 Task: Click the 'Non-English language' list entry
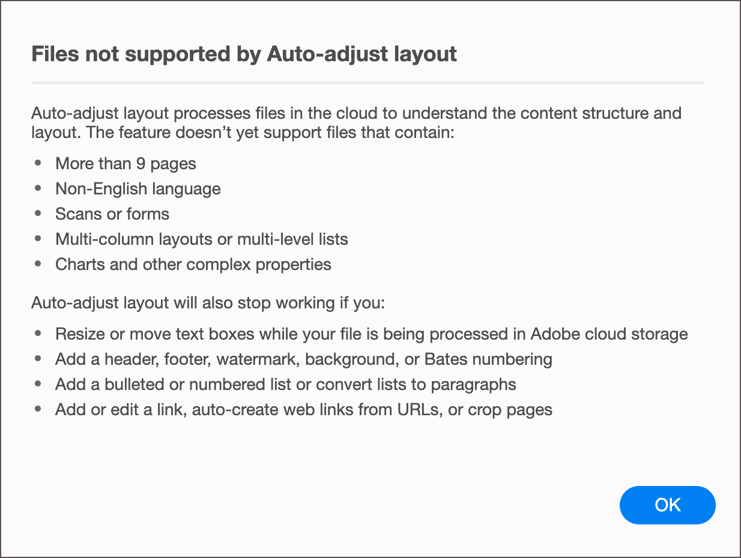tap(138, 188)
